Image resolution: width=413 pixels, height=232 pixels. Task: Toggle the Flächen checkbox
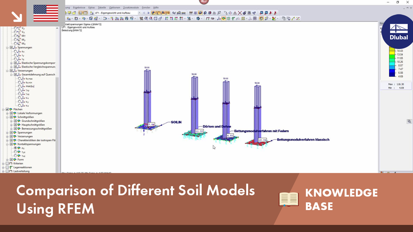tap(7, 109)
